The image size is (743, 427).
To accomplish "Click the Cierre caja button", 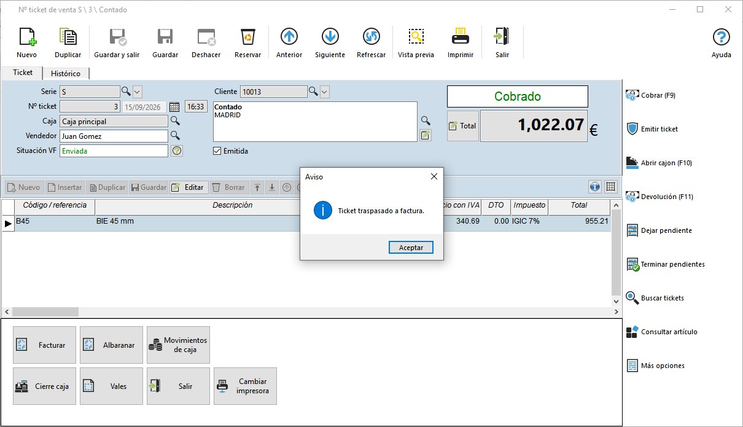I will coord(44,386).
